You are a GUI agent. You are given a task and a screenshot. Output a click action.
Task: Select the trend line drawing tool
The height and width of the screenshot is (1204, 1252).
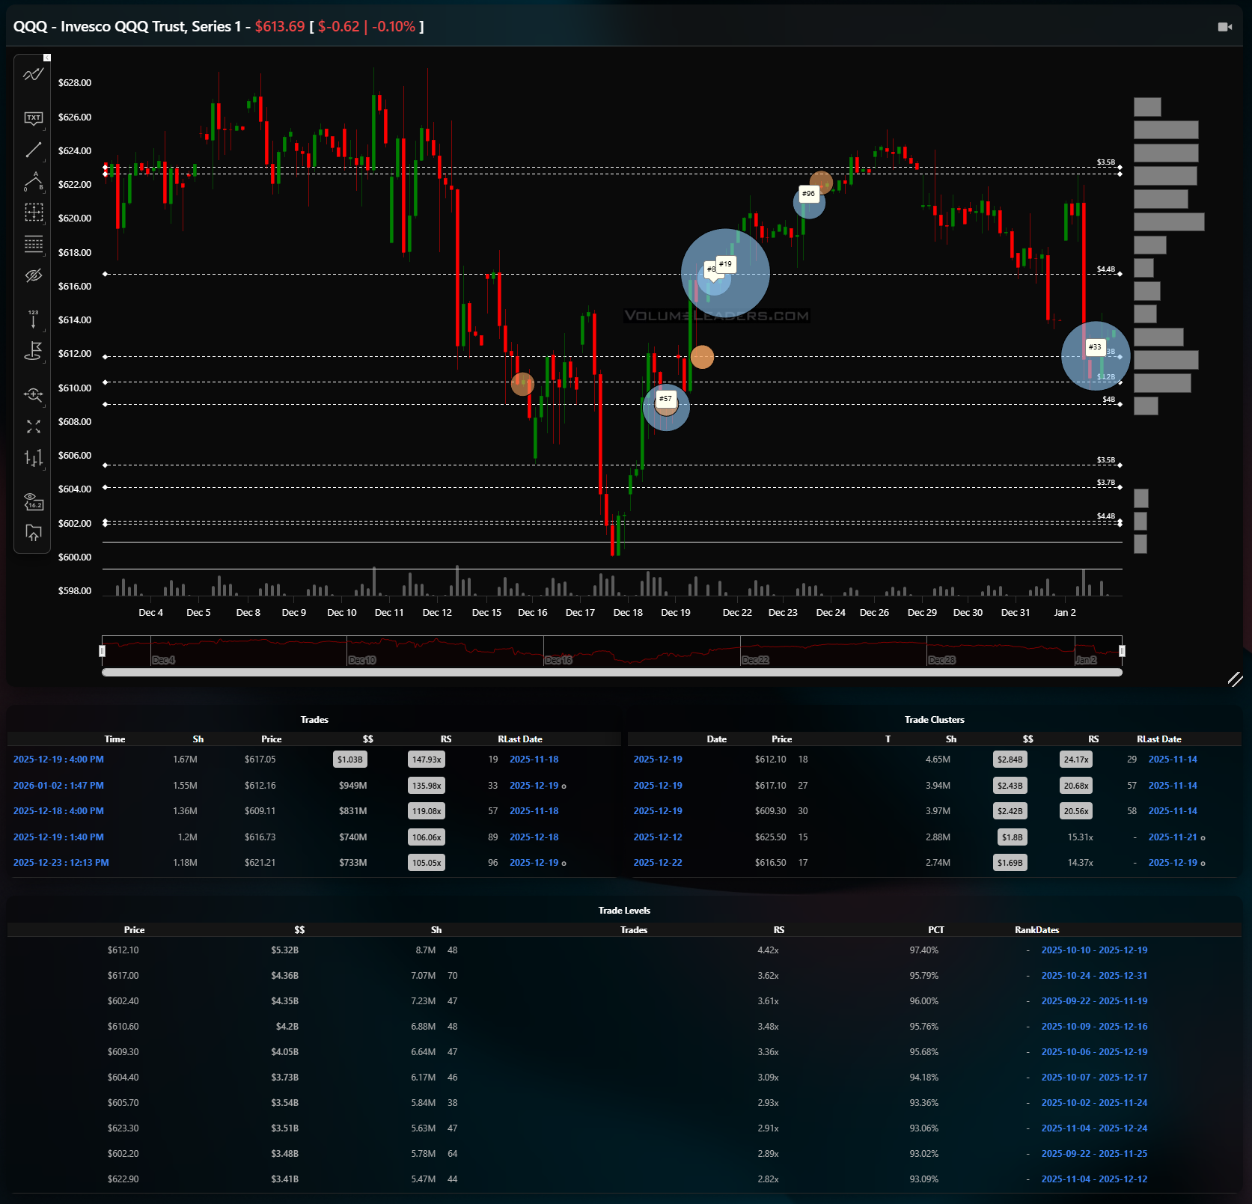[x=34, y=150]
